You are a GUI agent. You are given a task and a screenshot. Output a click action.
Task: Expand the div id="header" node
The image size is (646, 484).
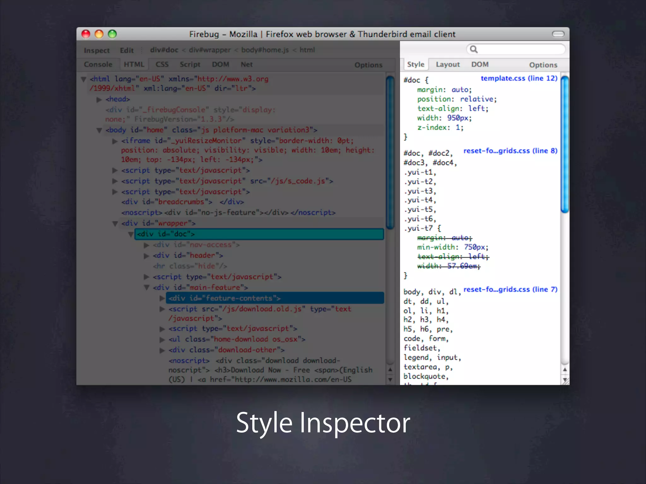146,256
